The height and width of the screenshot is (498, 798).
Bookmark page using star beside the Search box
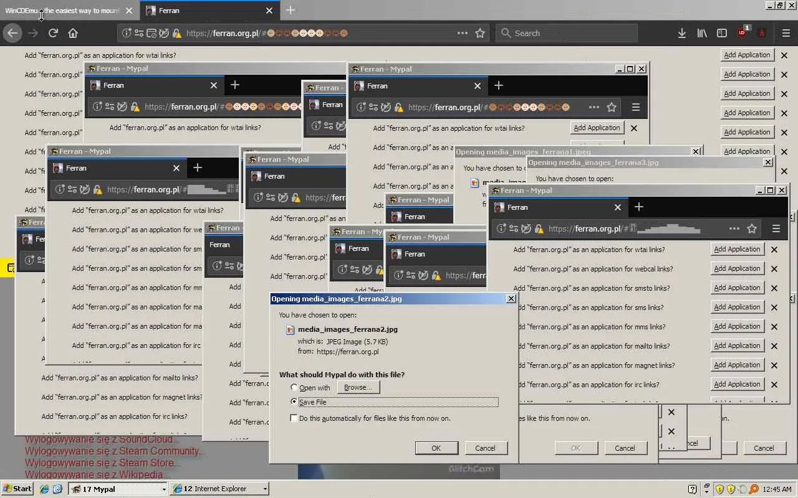click(480, 33)
